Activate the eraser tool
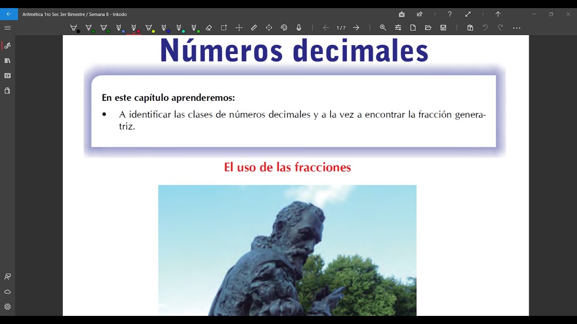 [209, 28]
